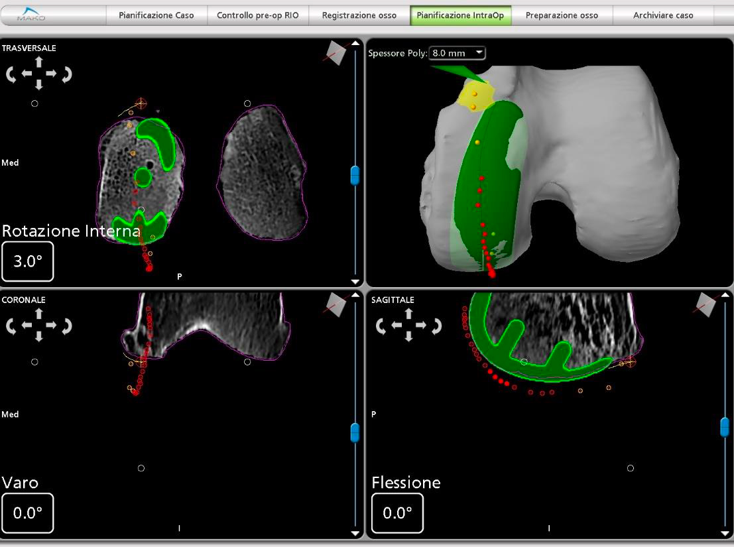Click cutting-plane cube icon in Coronale view

[x=336, y=304]
